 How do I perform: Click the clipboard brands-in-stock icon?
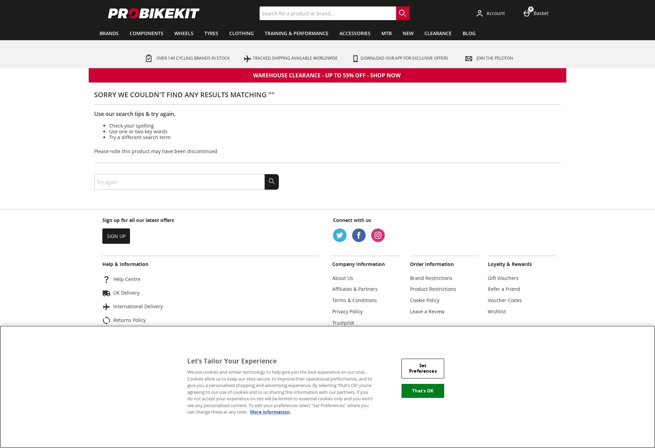coord(149,58)
